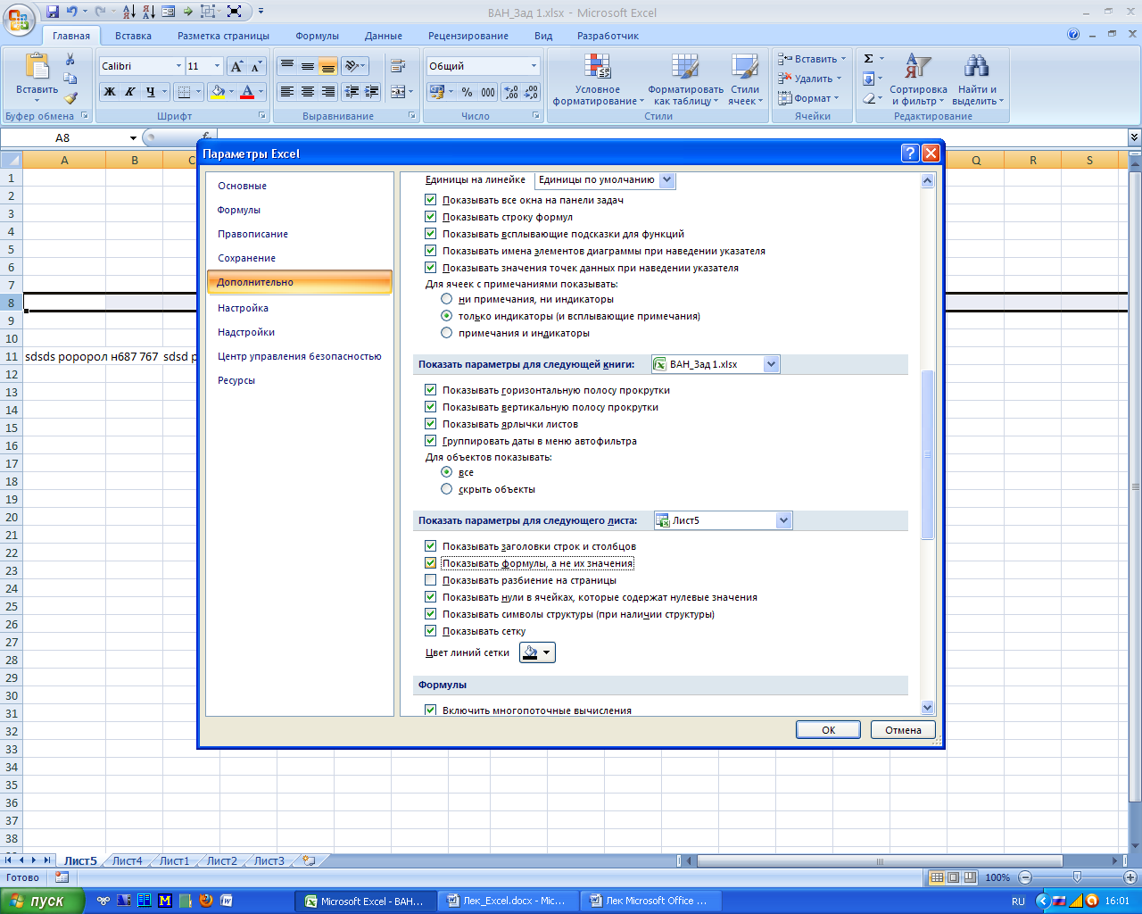Image resolution: width=1142 pixels, height=914 pixels.
Task: Toggle Italic formatting button
Action: (130, 91)
